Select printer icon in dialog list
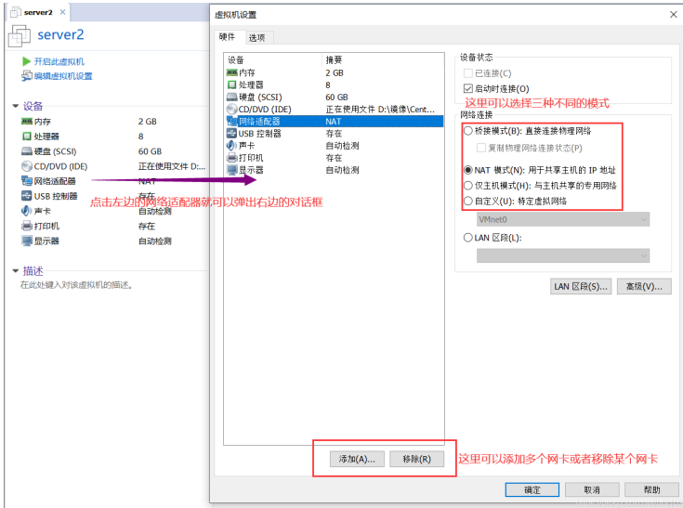Viewport: 683px width, 508px height. click(231, 158)
